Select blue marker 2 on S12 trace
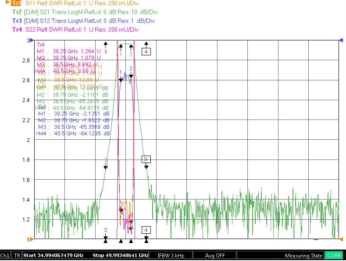This screenshot has width=346, height=261. 131,68
